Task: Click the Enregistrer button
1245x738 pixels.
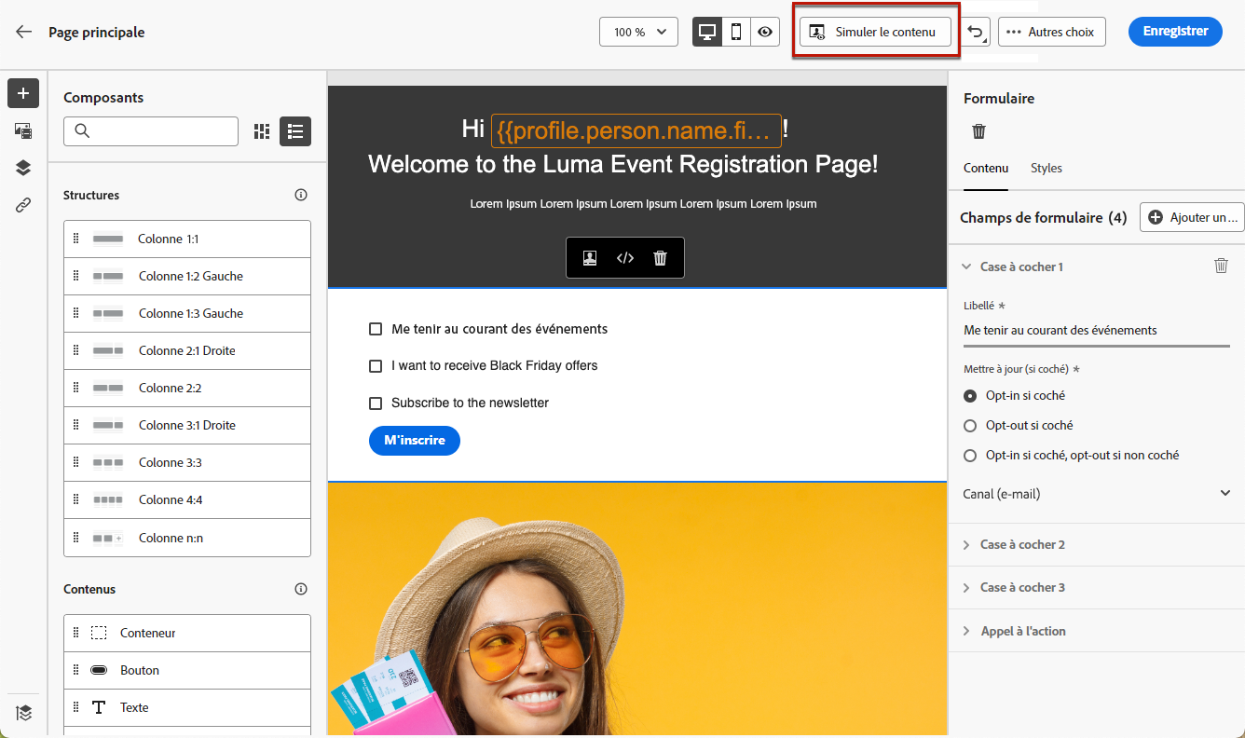Action: tap(1175, 32)
